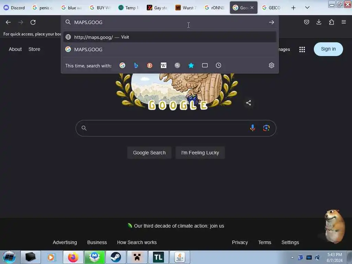Screen dimensions: 352x264
Task: Search this time with Google icon
Action: (122, 65)
